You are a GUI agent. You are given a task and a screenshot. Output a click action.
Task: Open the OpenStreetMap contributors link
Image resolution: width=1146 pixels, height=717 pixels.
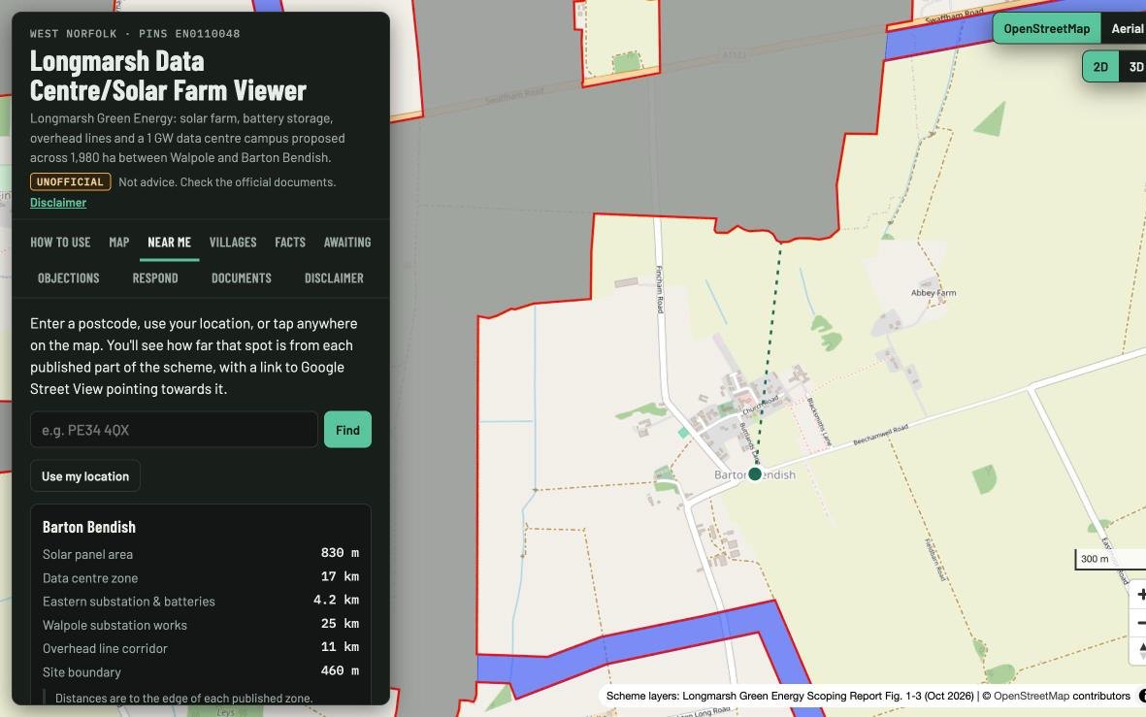(x=1031, y=696)
